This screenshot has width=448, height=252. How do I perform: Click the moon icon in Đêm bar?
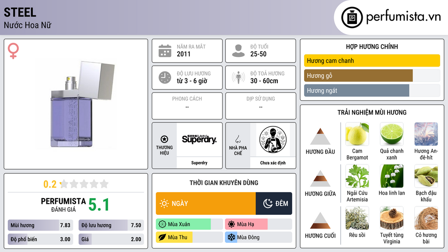(x=268, y=203)
